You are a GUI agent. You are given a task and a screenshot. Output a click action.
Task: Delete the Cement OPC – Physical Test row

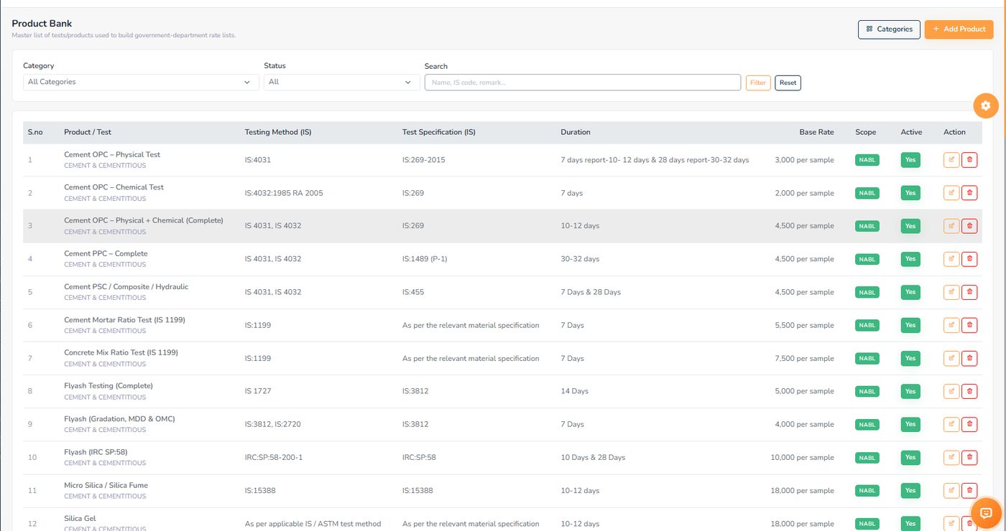coord(969,160)
